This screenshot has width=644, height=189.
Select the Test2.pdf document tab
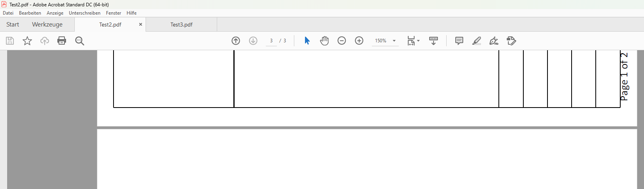click(110, 25)
